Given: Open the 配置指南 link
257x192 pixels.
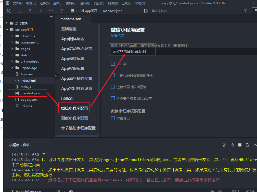Looking at the screenshot, I should pyautogui.click(x=118, y=36).
